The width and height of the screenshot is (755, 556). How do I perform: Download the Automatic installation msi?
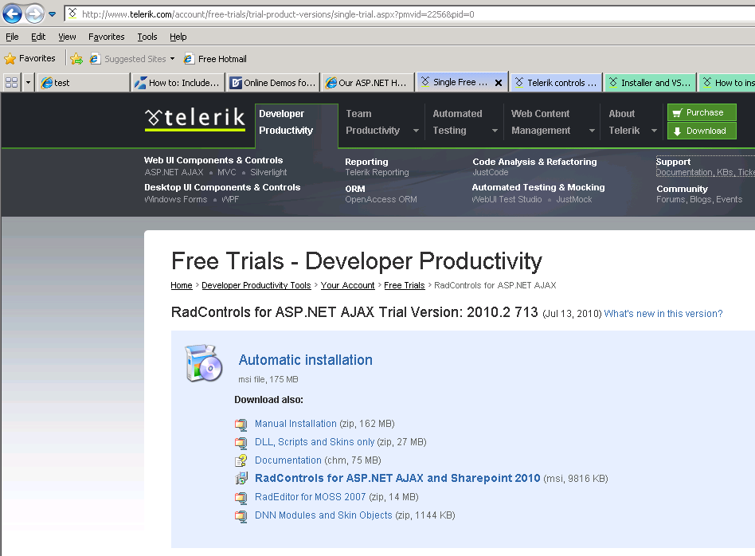tap(305, 360)
